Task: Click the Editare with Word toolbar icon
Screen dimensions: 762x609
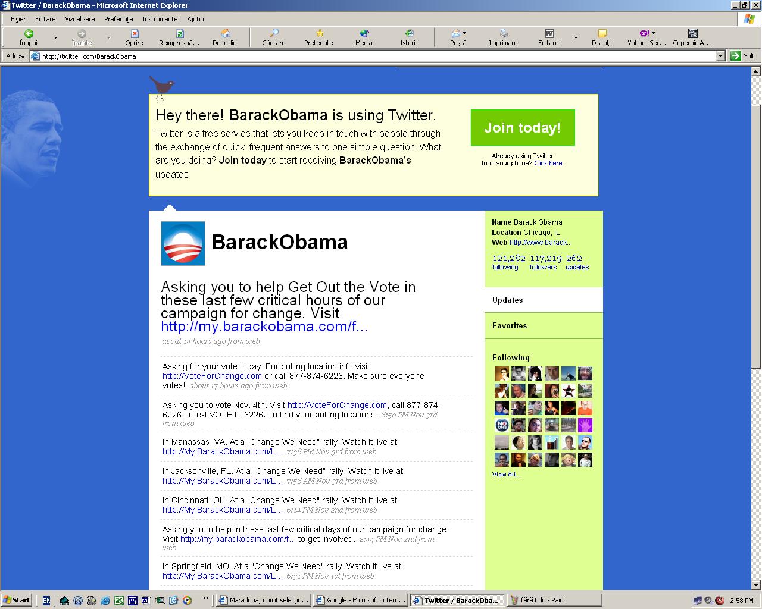Action: [x=549, y=34]
